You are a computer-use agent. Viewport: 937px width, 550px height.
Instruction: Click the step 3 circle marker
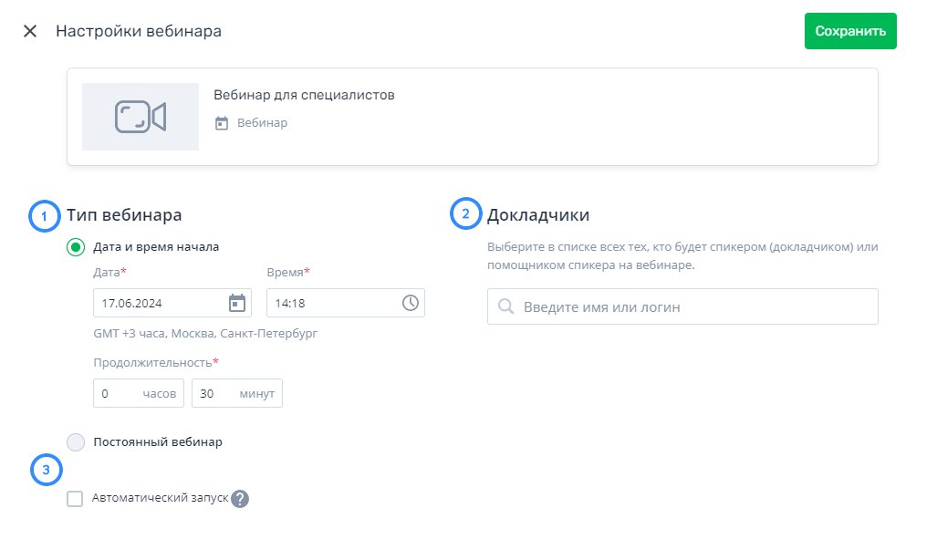point(46,471)
